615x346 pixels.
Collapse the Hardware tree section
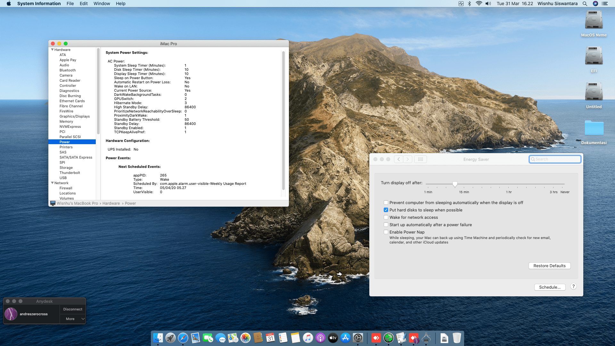pyautogui.click(x=52, y=50)
